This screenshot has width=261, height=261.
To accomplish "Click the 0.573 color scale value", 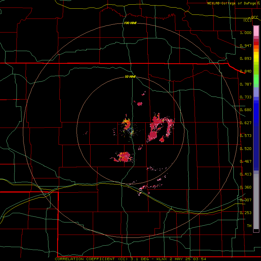I will 246,136.
